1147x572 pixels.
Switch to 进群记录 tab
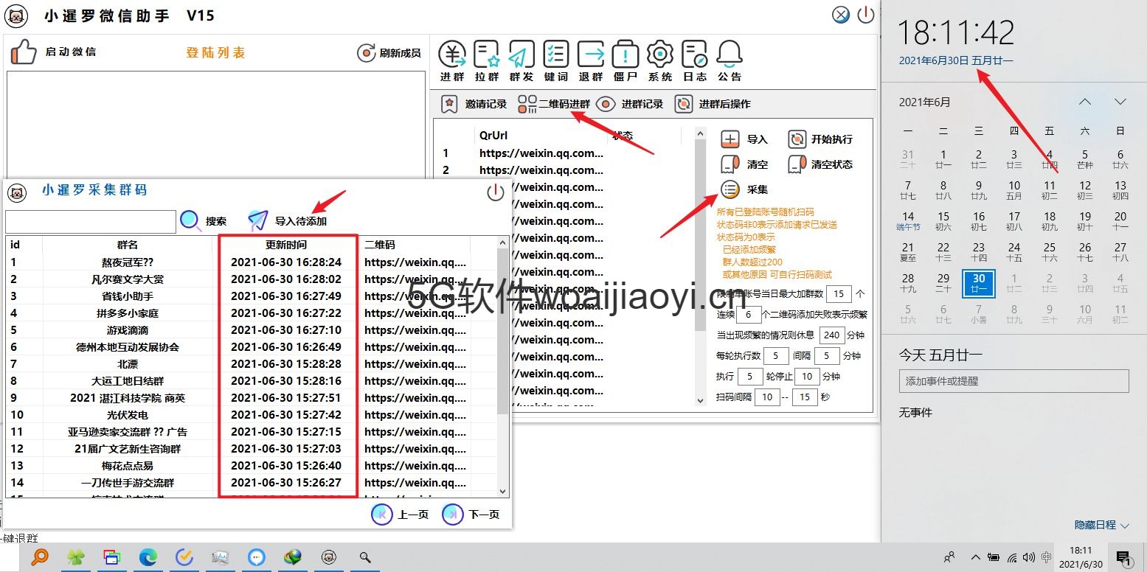tap(630, 104)
